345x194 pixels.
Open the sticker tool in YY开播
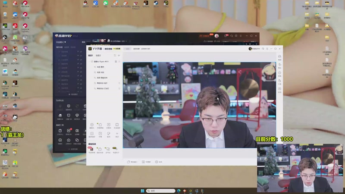pos(109,135)
